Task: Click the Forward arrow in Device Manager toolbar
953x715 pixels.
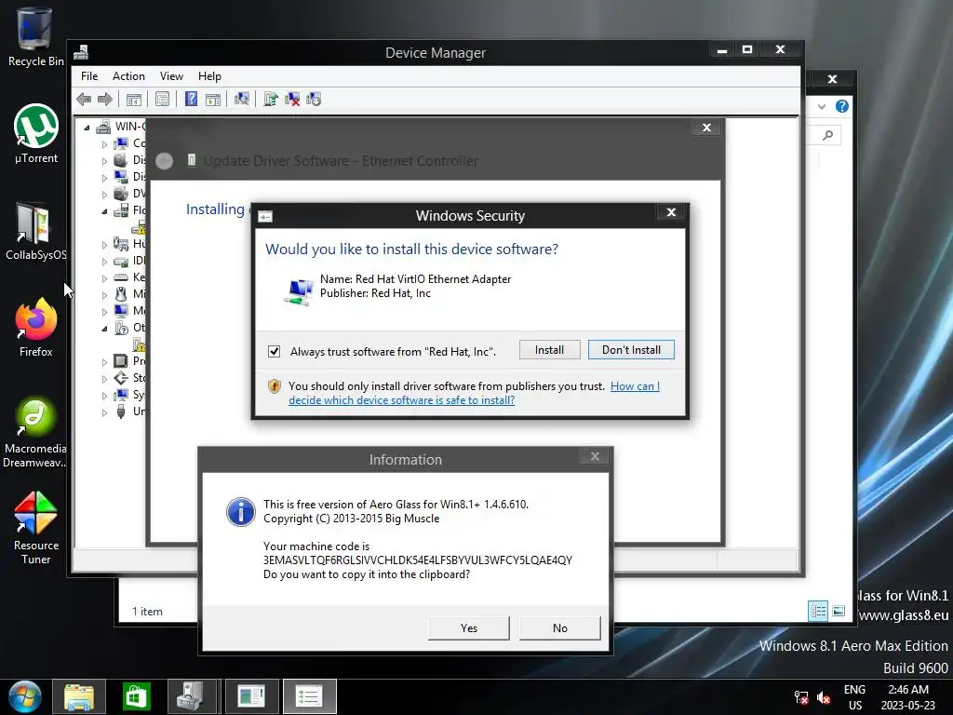Action: (x=105, y=99)
